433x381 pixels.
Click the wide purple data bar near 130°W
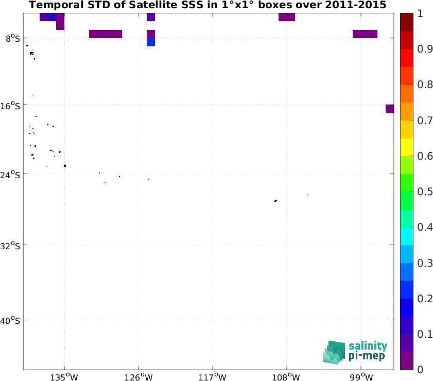[106, 34]
